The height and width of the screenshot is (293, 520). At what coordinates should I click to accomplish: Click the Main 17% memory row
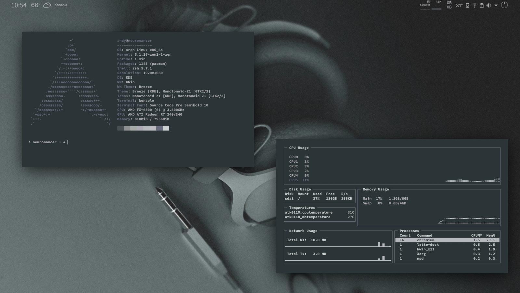click(x=385, y=199)
